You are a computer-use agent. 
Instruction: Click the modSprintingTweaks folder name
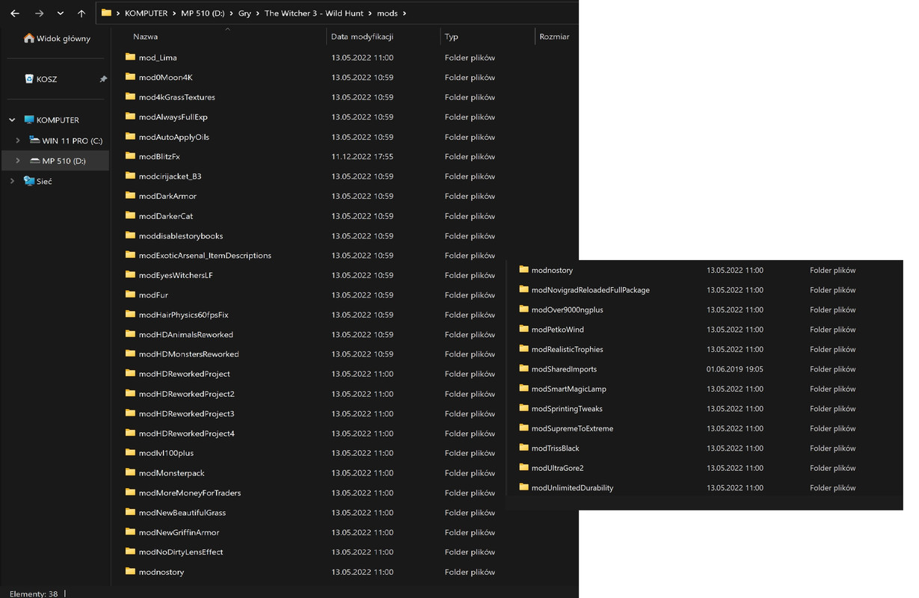coord(567,409)
